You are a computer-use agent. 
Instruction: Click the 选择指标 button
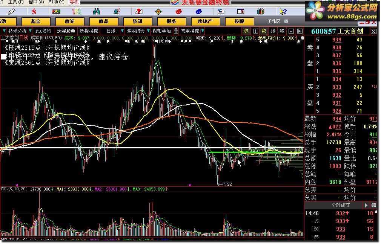point(89,31)
